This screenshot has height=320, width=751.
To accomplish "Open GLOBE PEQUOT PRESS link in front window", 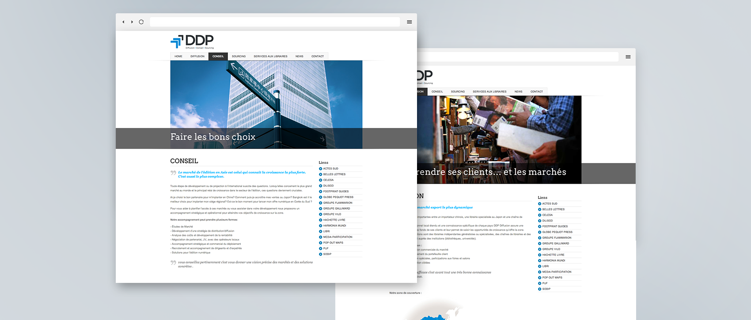I will point(338,197).
